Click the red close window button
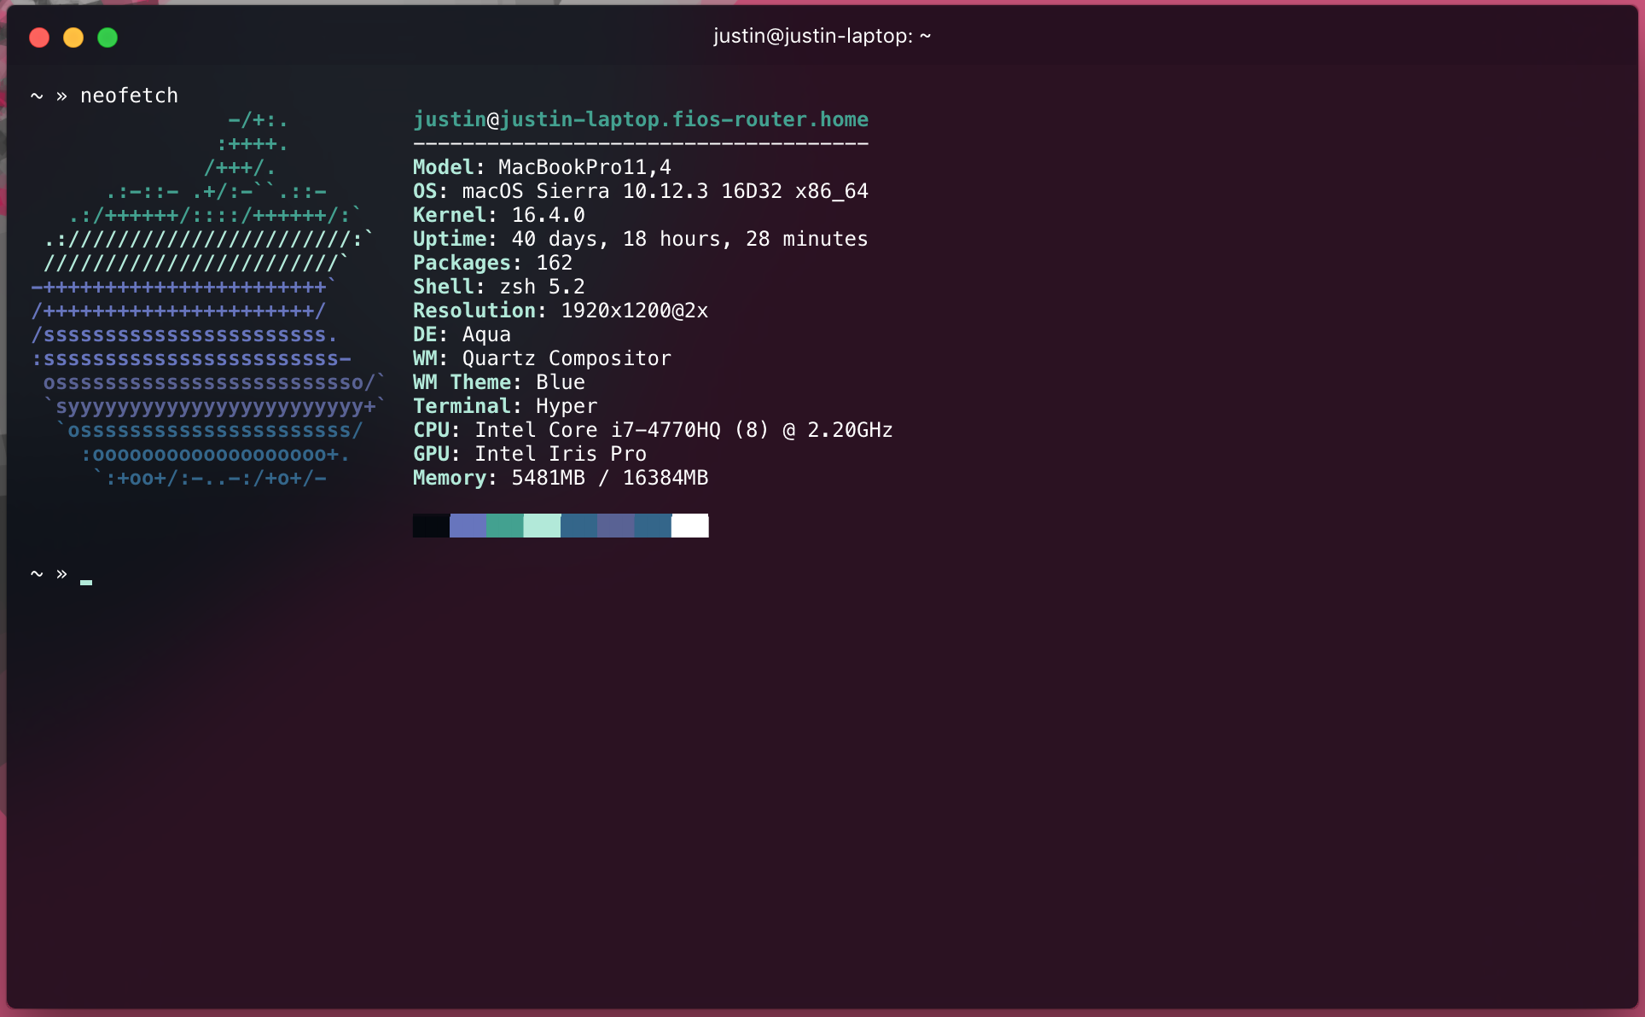 coord(39,38)
